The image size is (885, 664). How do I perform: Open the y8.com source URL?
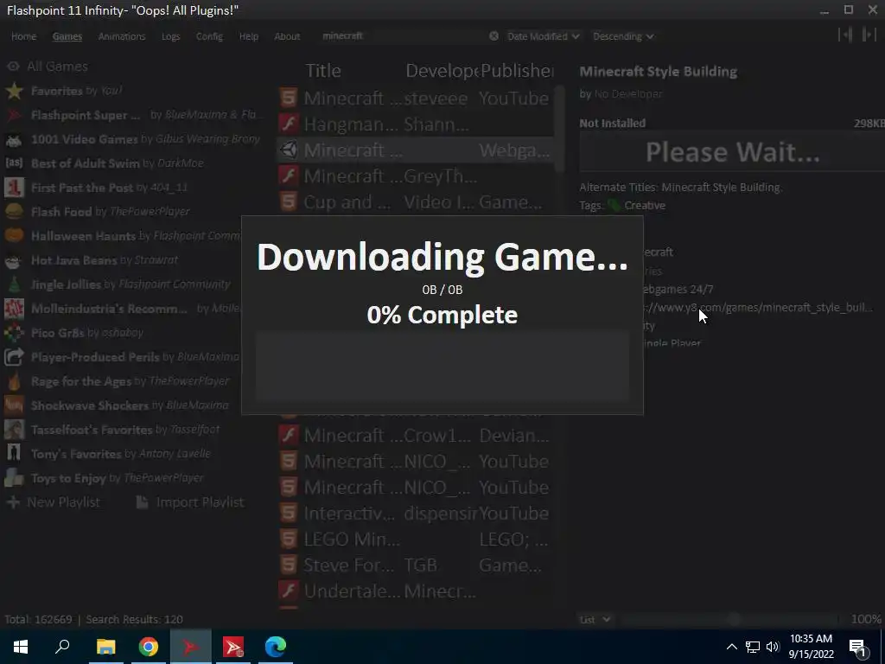[758, 308]
